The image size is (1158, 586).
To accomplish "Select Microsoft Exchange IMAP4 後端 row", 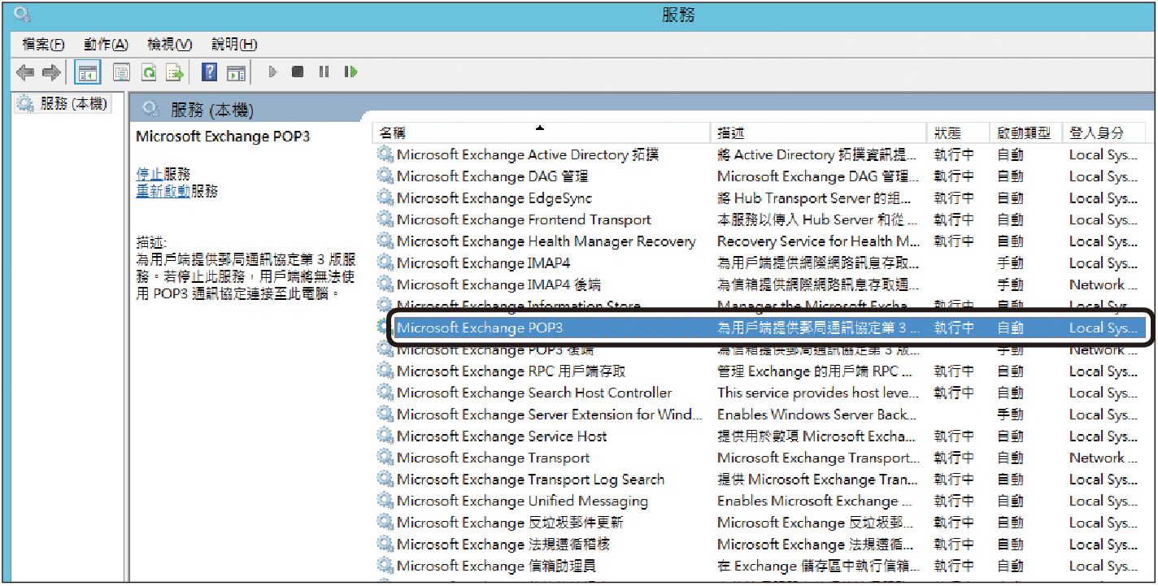I will coord(761,284).
